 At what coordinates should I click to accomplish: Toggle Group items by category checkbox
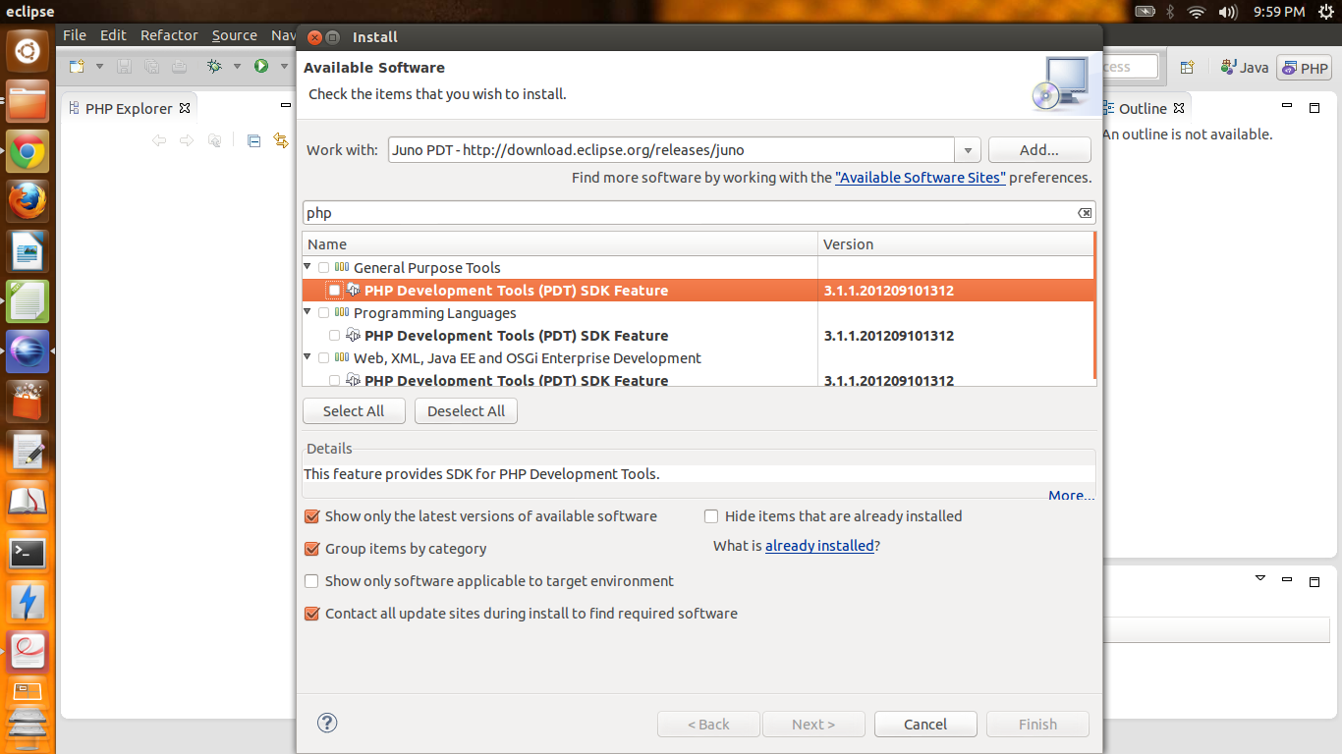pos(311,549)
